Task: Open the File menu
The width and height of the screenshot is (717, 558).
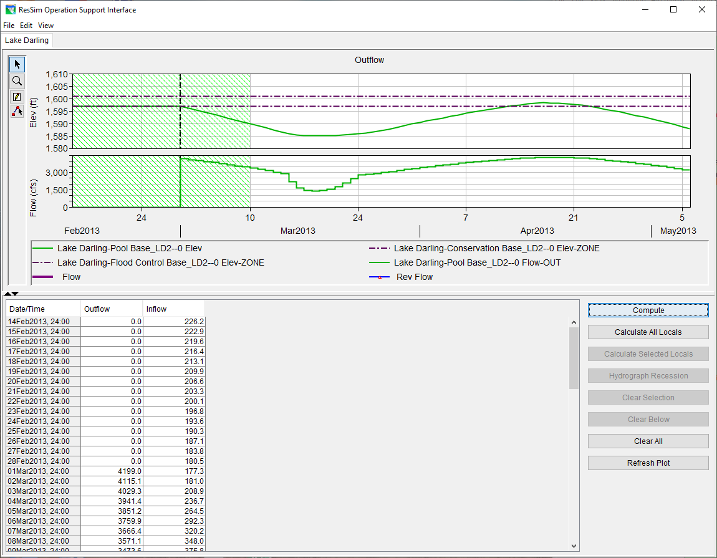Action: [x=9, y=26]
